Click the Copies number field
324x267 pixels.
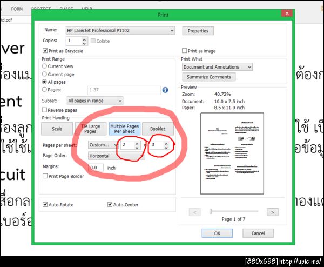tap(74, 41)
